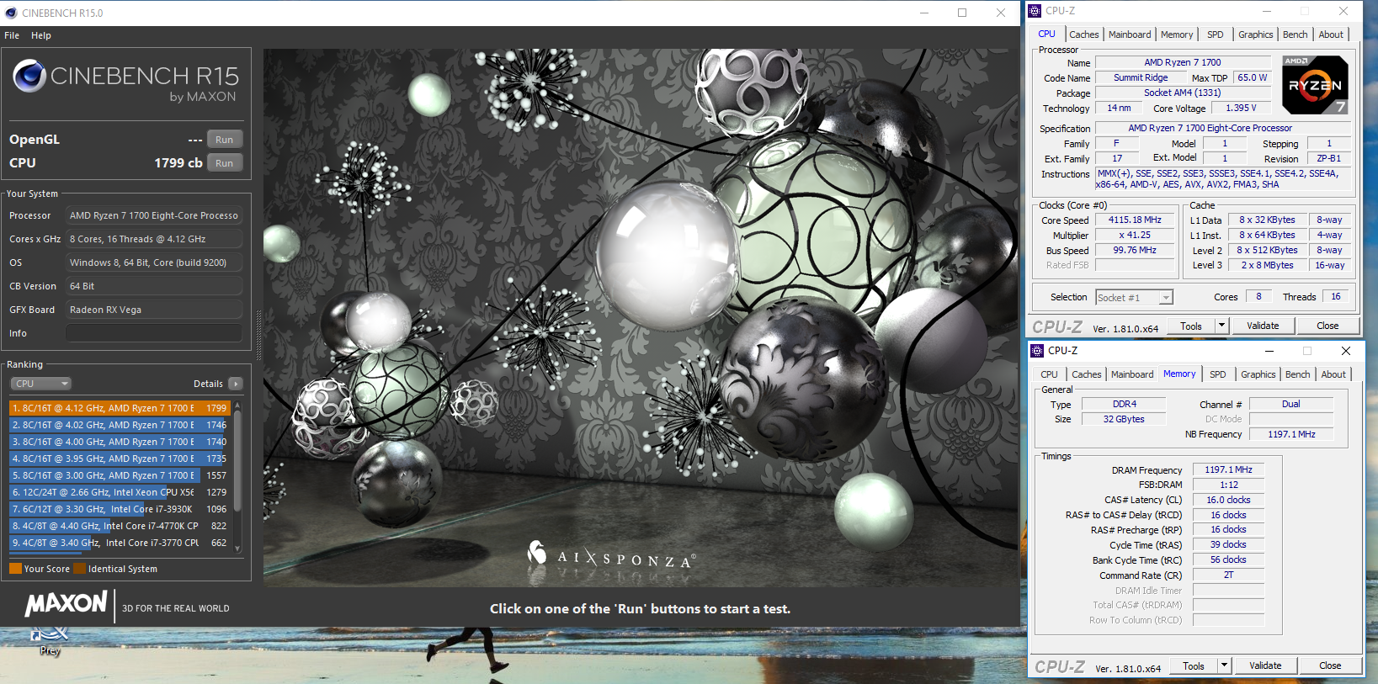The width and height of the screenshot is (1378, 684).
Task: Select the Intel Xeon ranking row
Action: [x=120, y=492]
